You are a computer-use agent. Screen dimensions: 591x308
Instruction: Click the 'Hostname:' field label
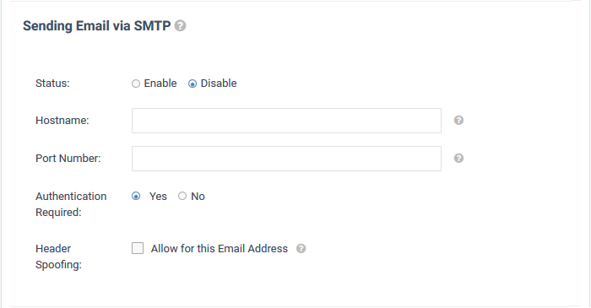(62, 121)
